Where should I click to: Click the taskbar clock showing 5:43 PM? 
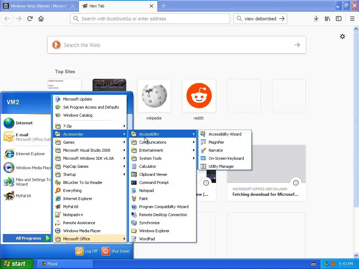click(346, 264)
